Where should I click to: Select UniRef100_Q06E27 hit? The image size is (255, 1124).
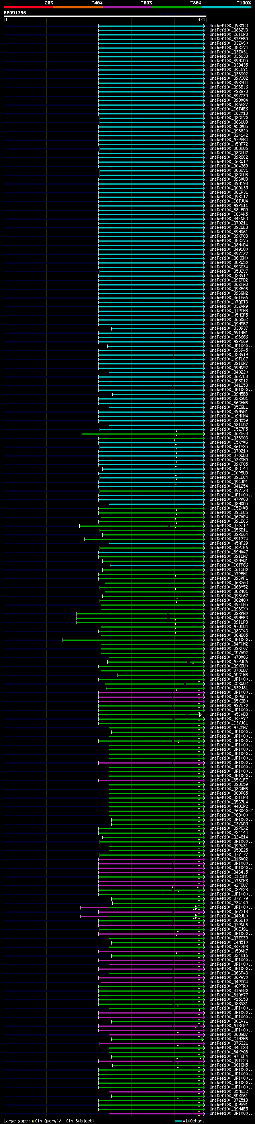tap(229, 105)
